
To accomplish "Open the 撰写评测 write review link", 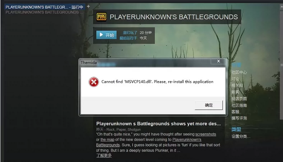I will [x=239, y=118].
